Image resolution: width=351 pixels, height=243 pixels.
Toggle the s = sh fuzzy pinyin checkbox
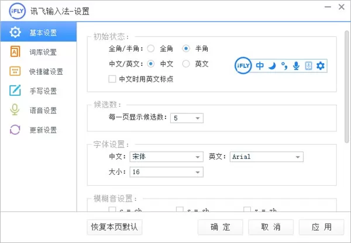(x=180, y=209)
